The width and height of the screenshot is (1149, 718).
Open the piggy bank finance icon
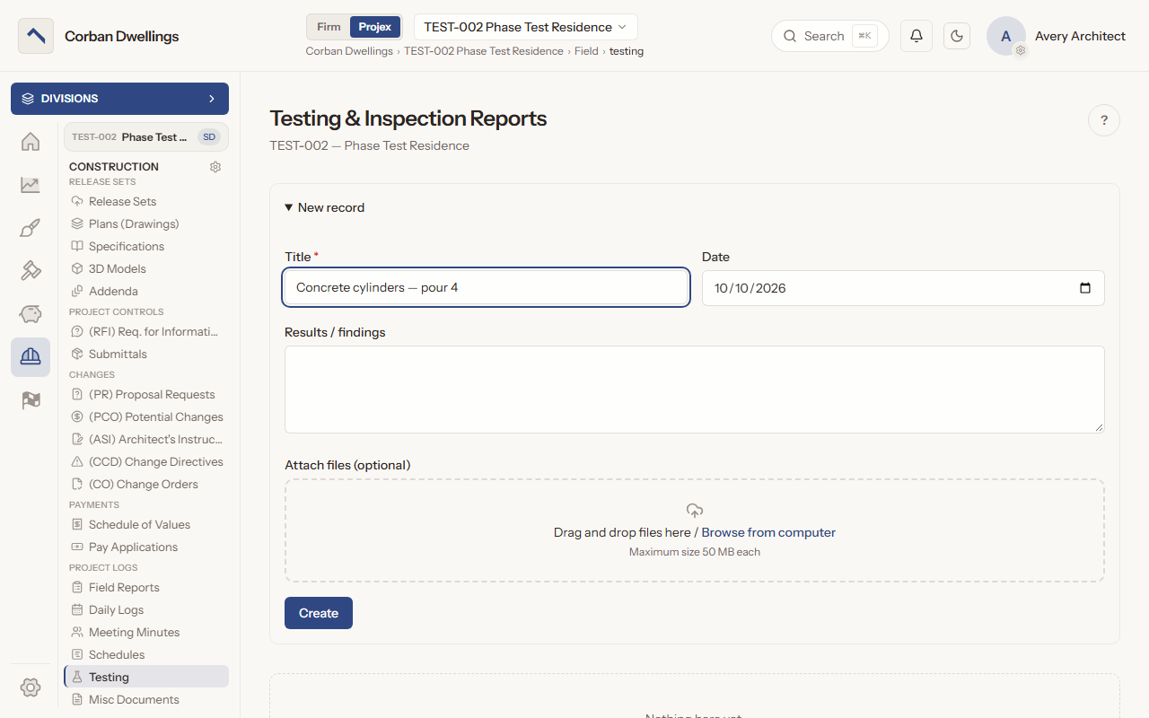31,314
